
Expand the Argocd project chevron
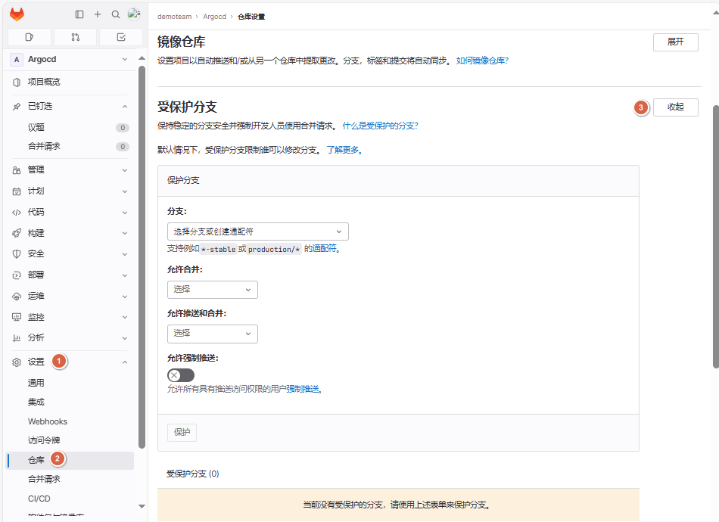point(125,60)
